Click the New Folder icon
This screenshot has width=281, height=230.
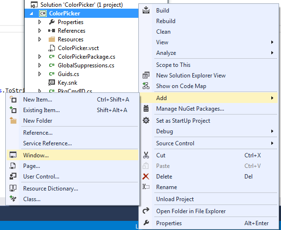click(x=13, y=120)
